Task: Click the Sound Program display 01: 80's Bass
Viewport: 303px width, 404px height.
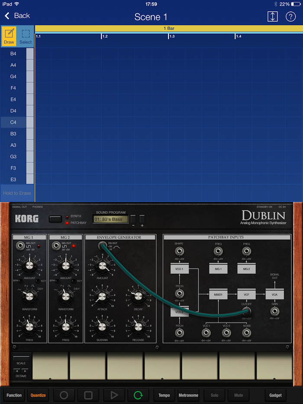Action: (x=110, y=219)
